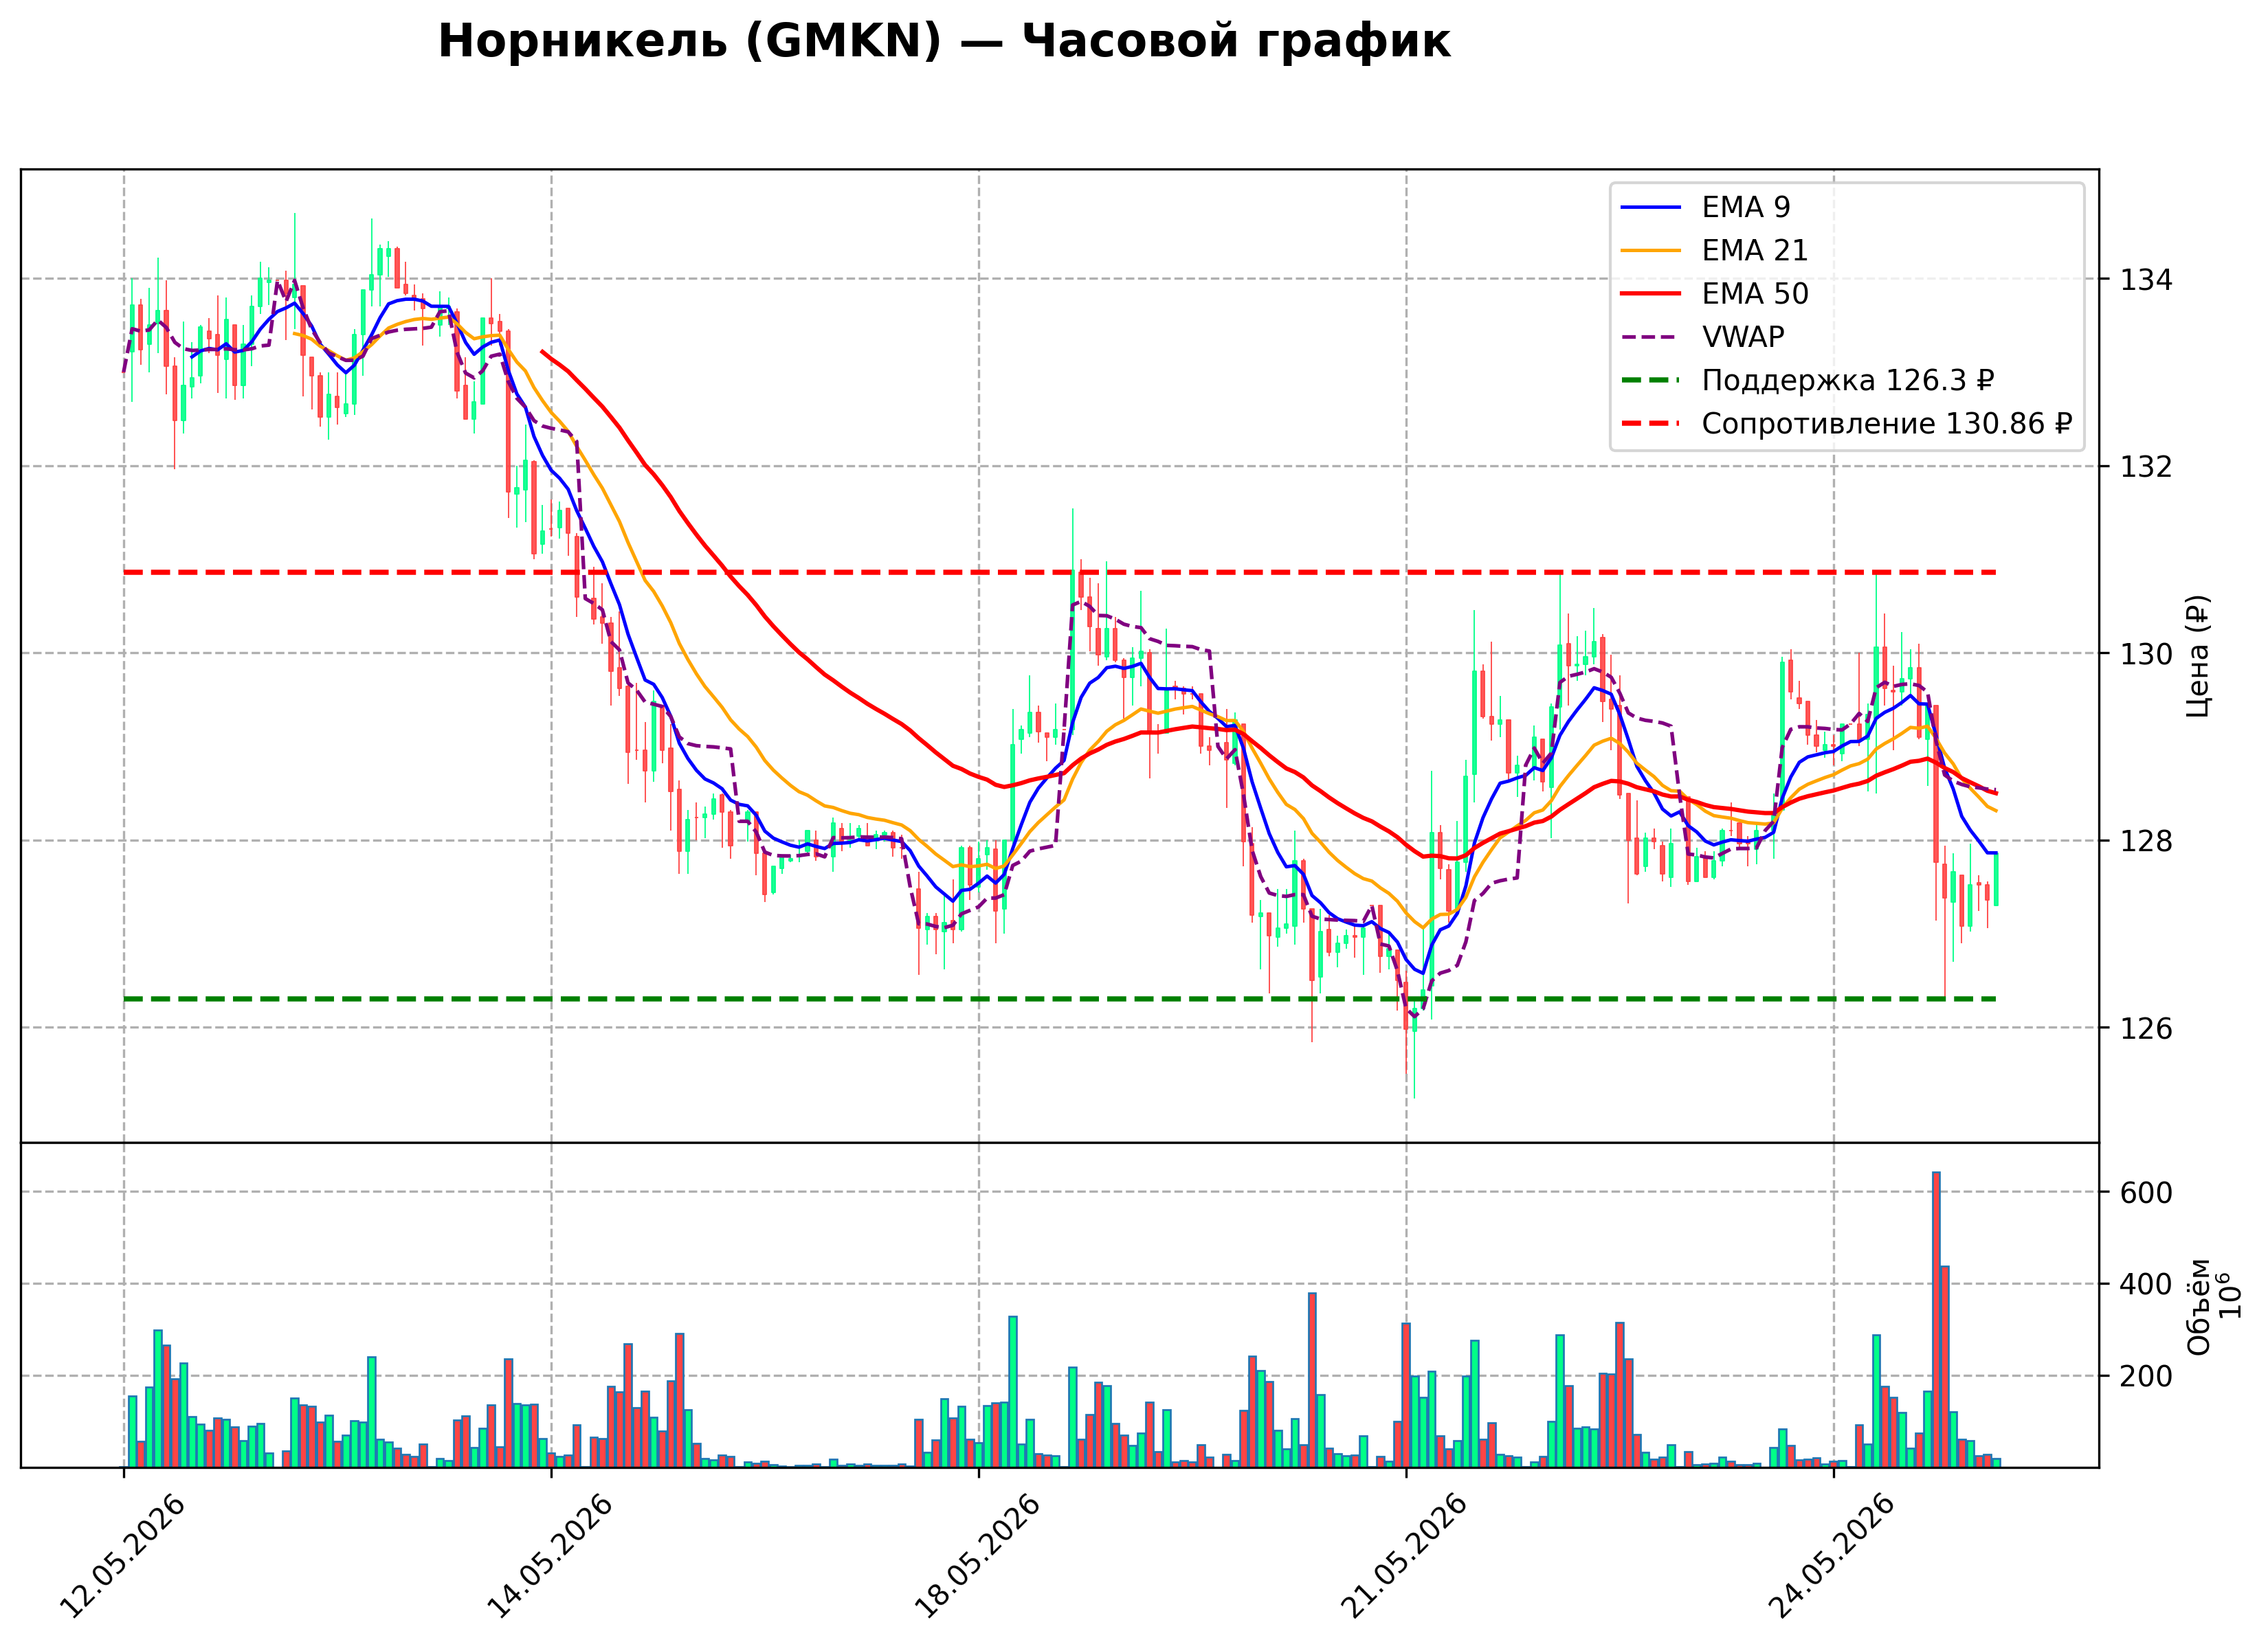The width and height of the screenshot is (2268, 1644).
Task: Click the Поддержка 126.3 ₽ legend label
Action: click(x=1848, y=381)
